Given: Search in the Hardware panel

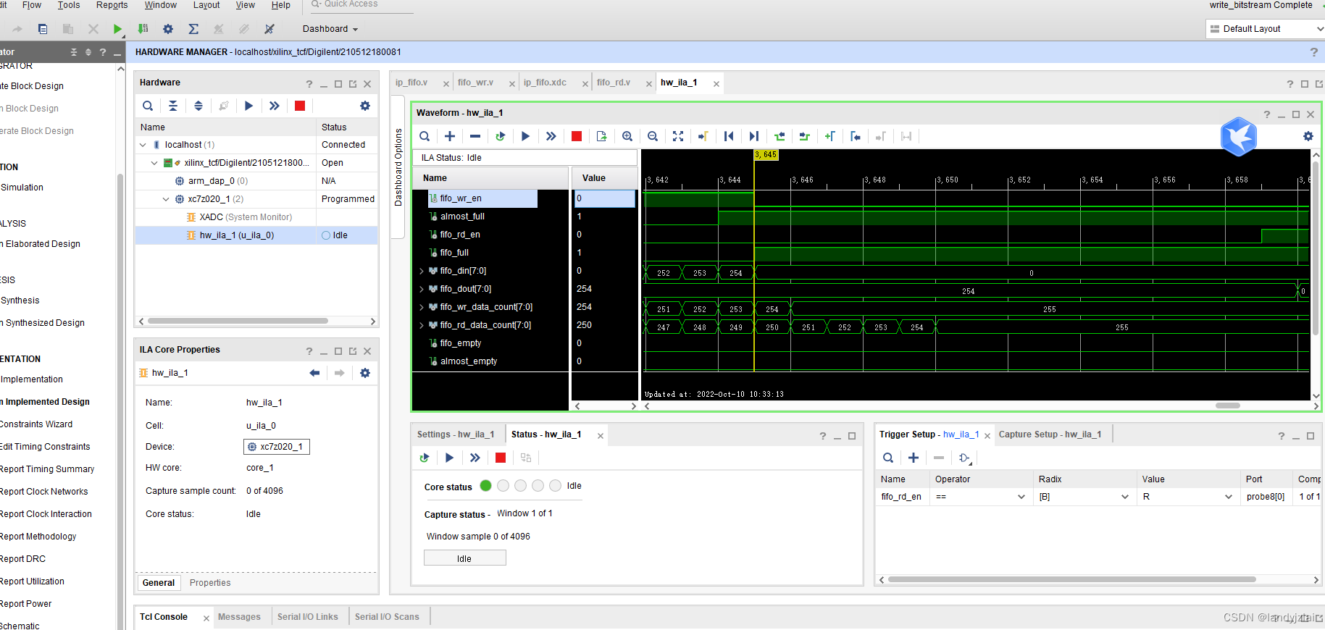Looking at the screenshot, I should (148, 106).
